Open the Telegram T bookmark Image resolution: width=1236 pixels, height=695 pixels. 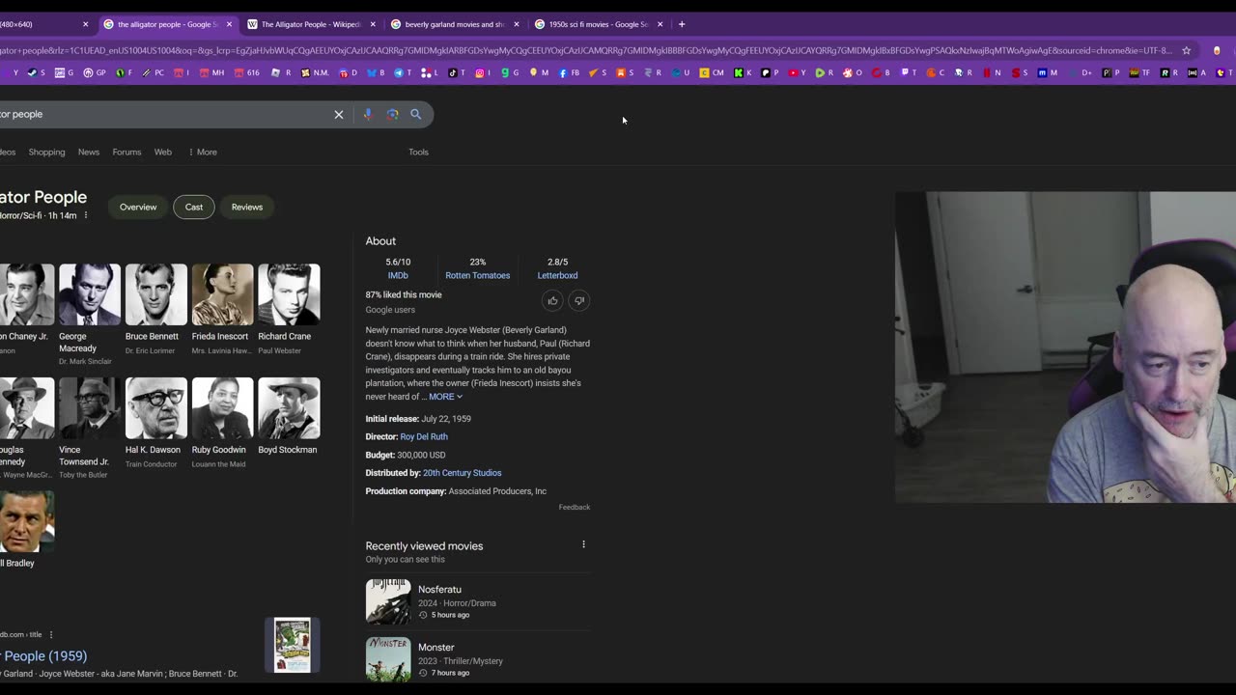[x=403, y=72]
